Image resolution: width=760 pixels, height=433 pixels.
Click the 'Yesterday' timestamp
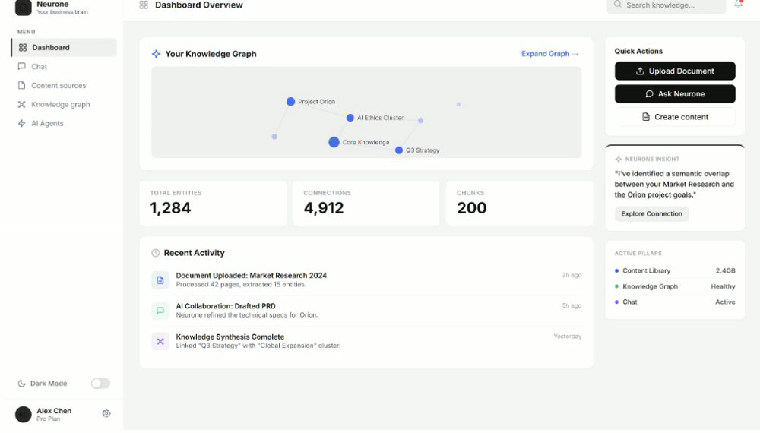pos(567,336)
